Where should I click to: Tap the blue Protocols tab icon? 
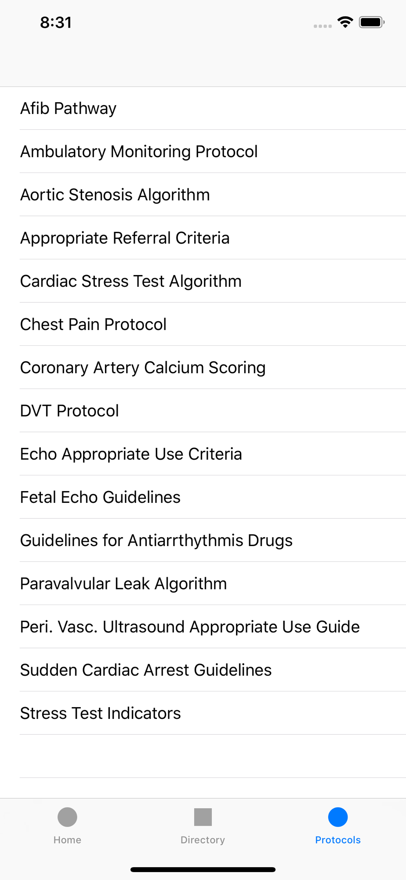[x=338, y=817]
